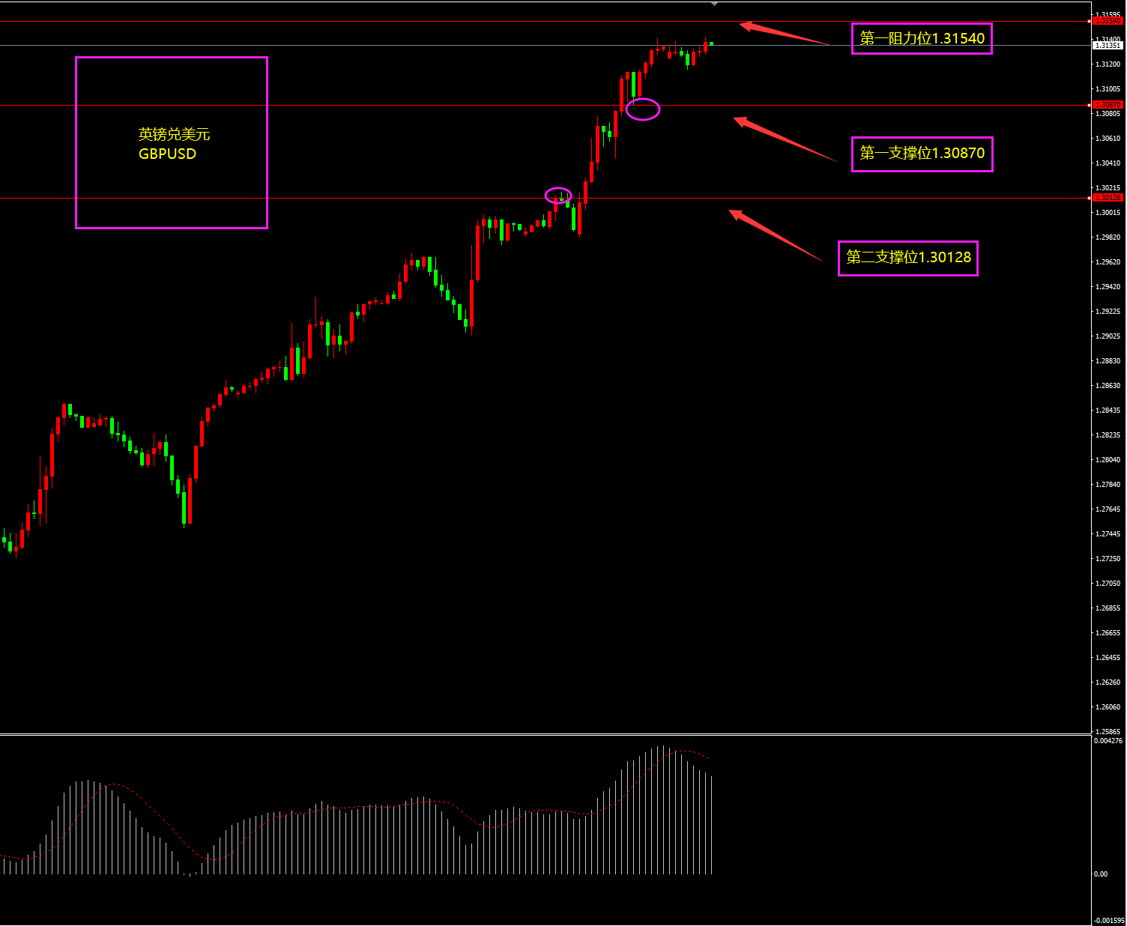Click the latest small green candle
1127x926 pixels.
[x=711, y=44]
